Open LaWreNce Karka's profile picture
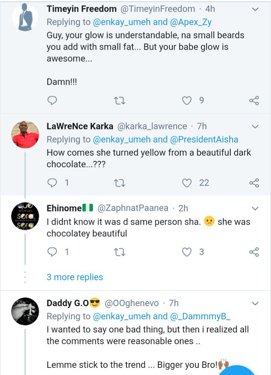271x375 pixels. point(26,135)
